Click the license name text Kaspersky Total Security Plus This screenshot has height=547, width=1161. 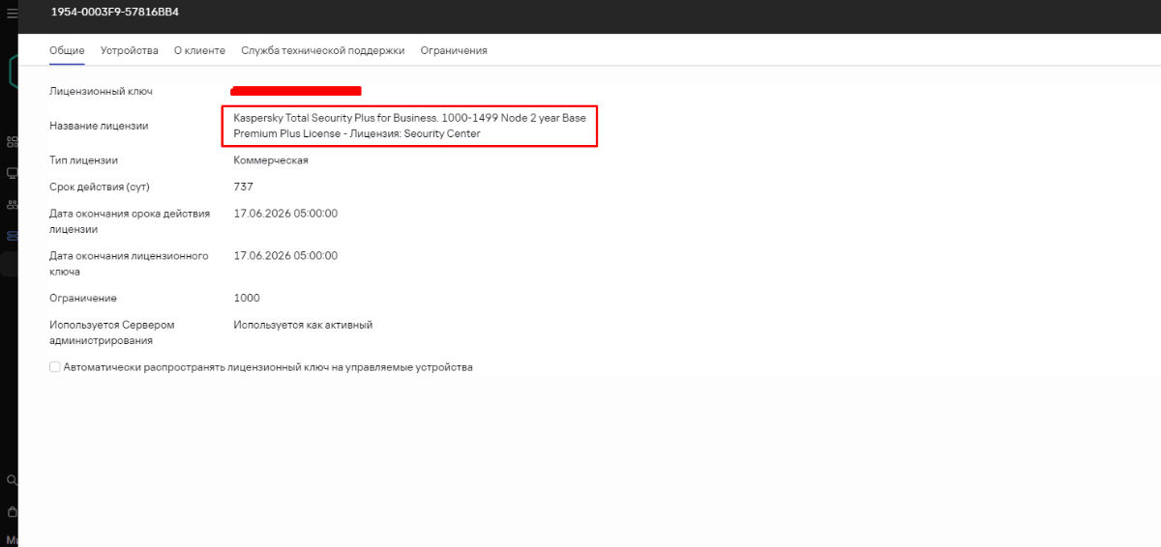409,126
